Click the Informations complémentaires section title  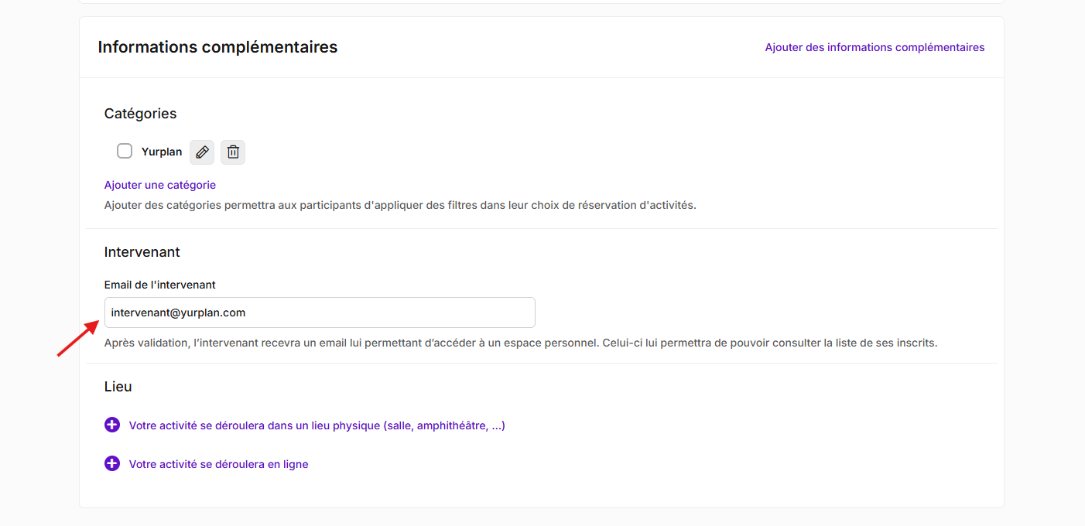[217, 47]
